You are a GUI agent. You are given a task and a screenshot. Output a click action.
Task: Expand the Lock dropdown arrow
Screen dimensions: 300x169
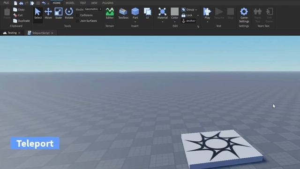(x=198, y=15)
